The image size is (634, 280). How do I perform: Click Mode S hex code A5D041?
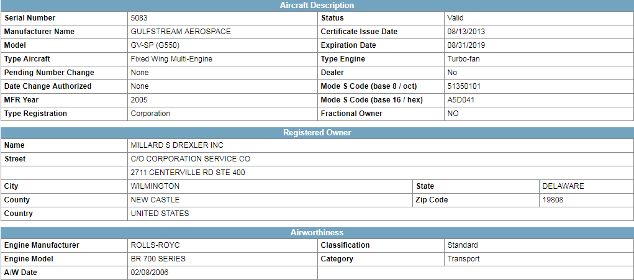coord(461,100)
